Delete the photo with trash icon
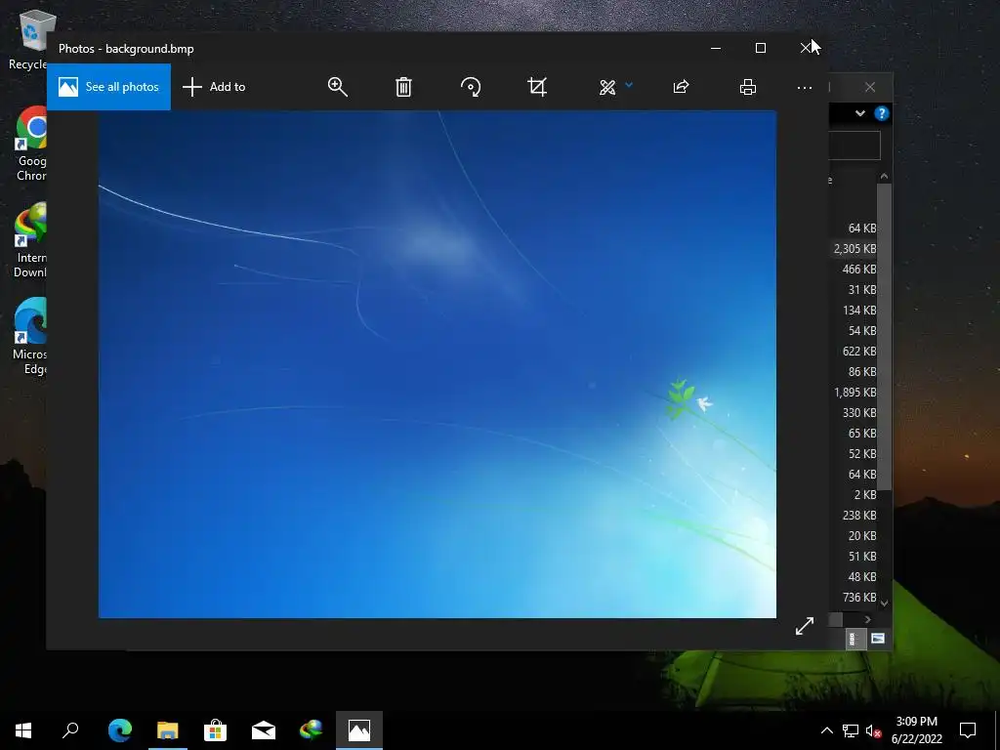Screen dimensions: 1000x750 [x=403, y=87]
